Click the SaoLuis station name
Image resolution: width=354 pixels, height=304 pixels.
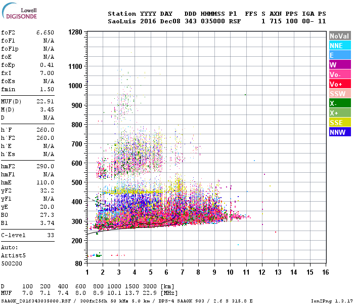click(122, 21)
